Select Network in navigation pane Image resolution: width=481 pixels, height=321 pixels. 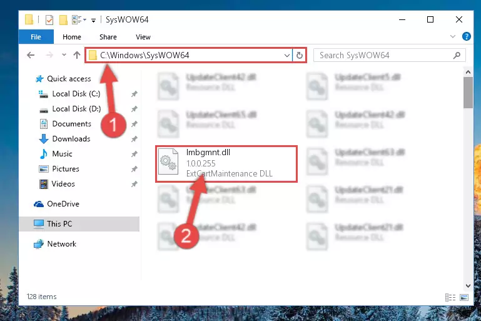[x=62, y=244]
